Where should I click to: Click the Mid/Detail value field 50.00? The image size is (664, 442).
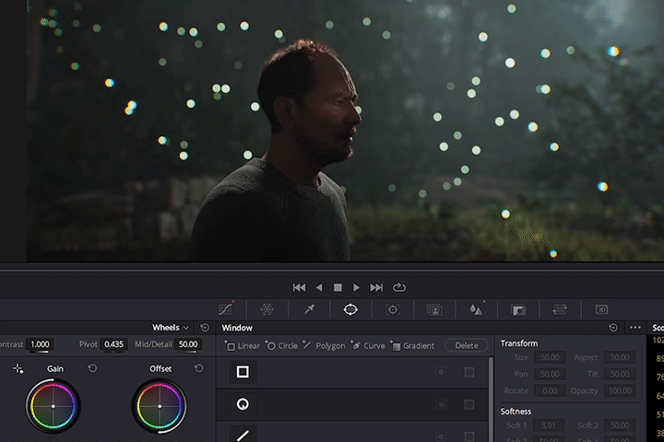click(x=187, y=344)
